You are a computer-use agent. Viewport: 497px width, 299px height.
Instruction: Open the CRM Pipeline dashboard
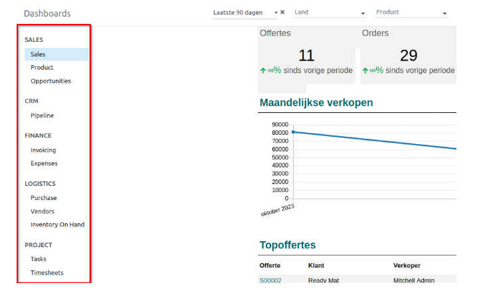tap(42, 116)
